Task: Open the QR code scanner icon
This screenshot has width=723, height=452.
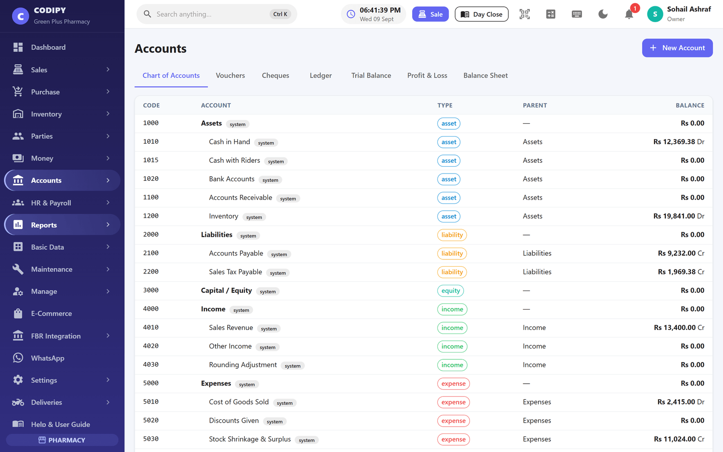Action: click(525, 14)
